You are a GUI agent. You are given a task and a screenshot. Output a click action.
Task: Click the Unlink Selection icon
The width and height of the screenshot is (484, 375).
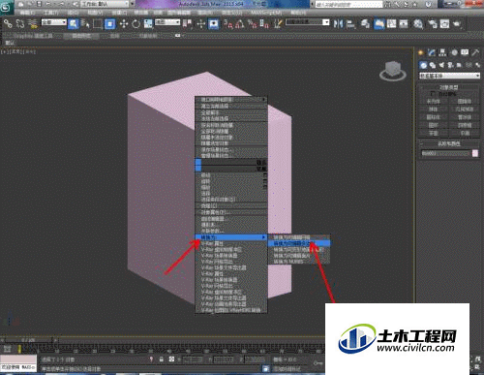20,23
